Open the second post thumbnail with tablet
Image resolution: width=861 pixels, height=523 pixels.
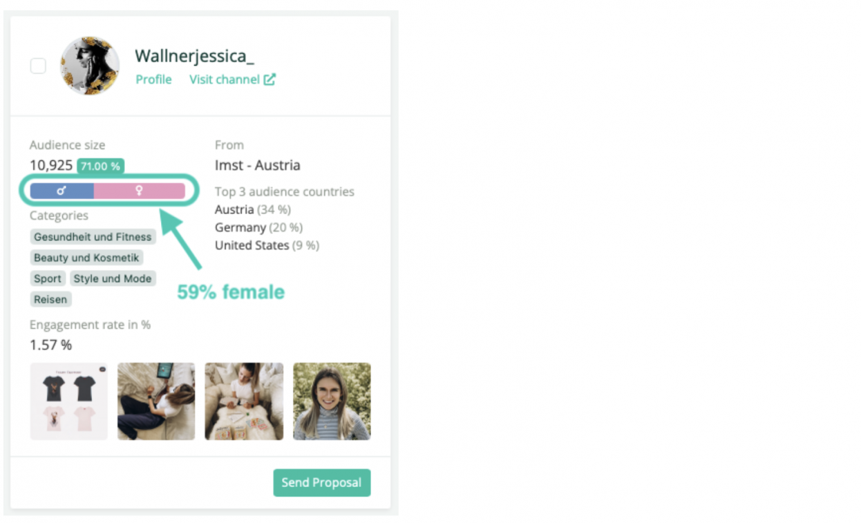pyautogui.click(x=156, y=401)
